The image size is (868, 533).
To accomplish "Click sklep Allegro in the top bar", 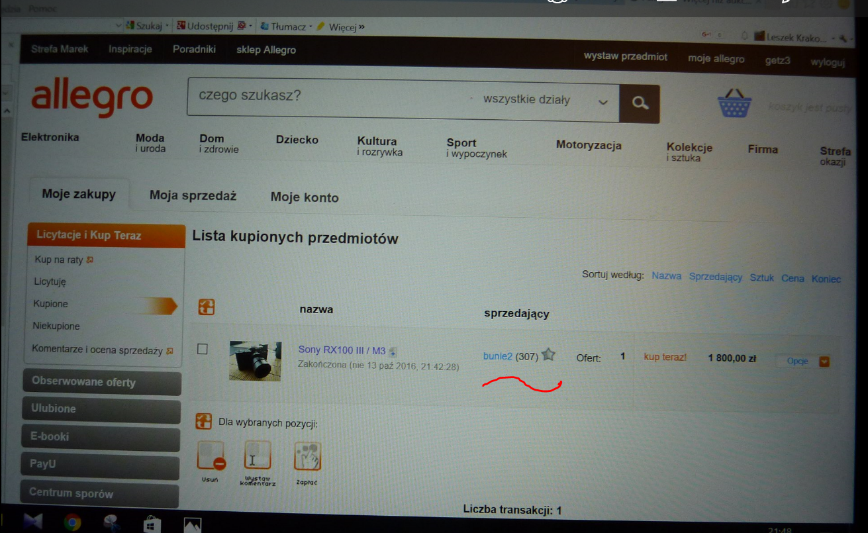I will (266, 50).
